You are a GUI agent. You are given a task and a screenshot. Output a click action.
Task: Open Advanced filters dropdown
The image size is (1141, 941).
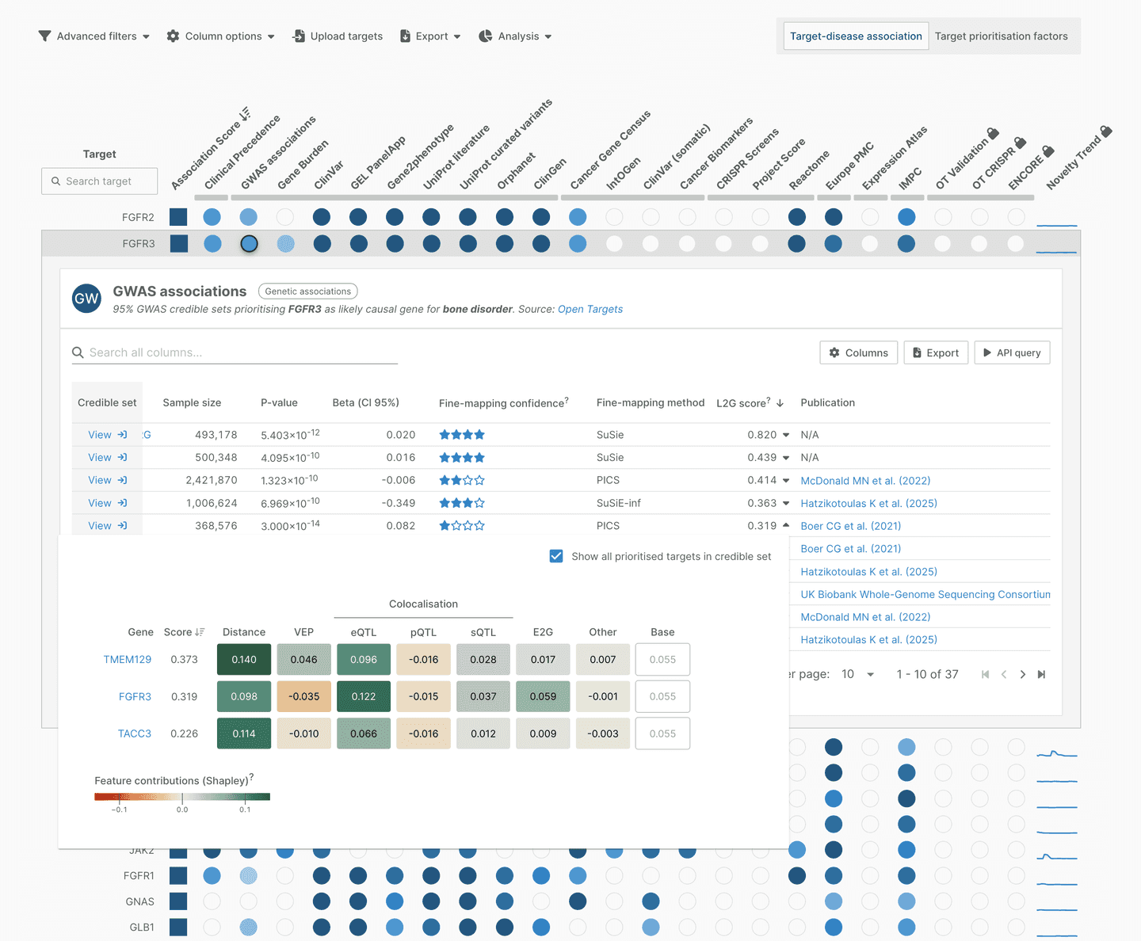(94, 36)
